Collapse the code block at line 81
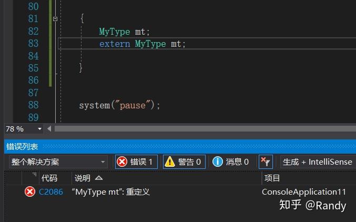This screenshot has height=222, width=356. pyautogui.click(x=55, y=19)
